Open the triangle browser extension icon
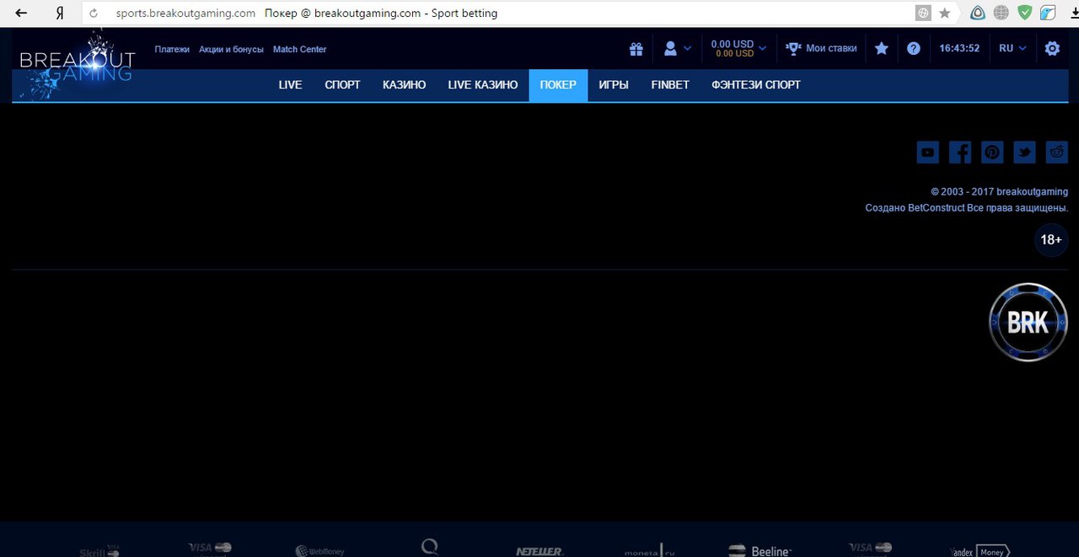The width and height of the screenshot is (1079, 557). 978,13
